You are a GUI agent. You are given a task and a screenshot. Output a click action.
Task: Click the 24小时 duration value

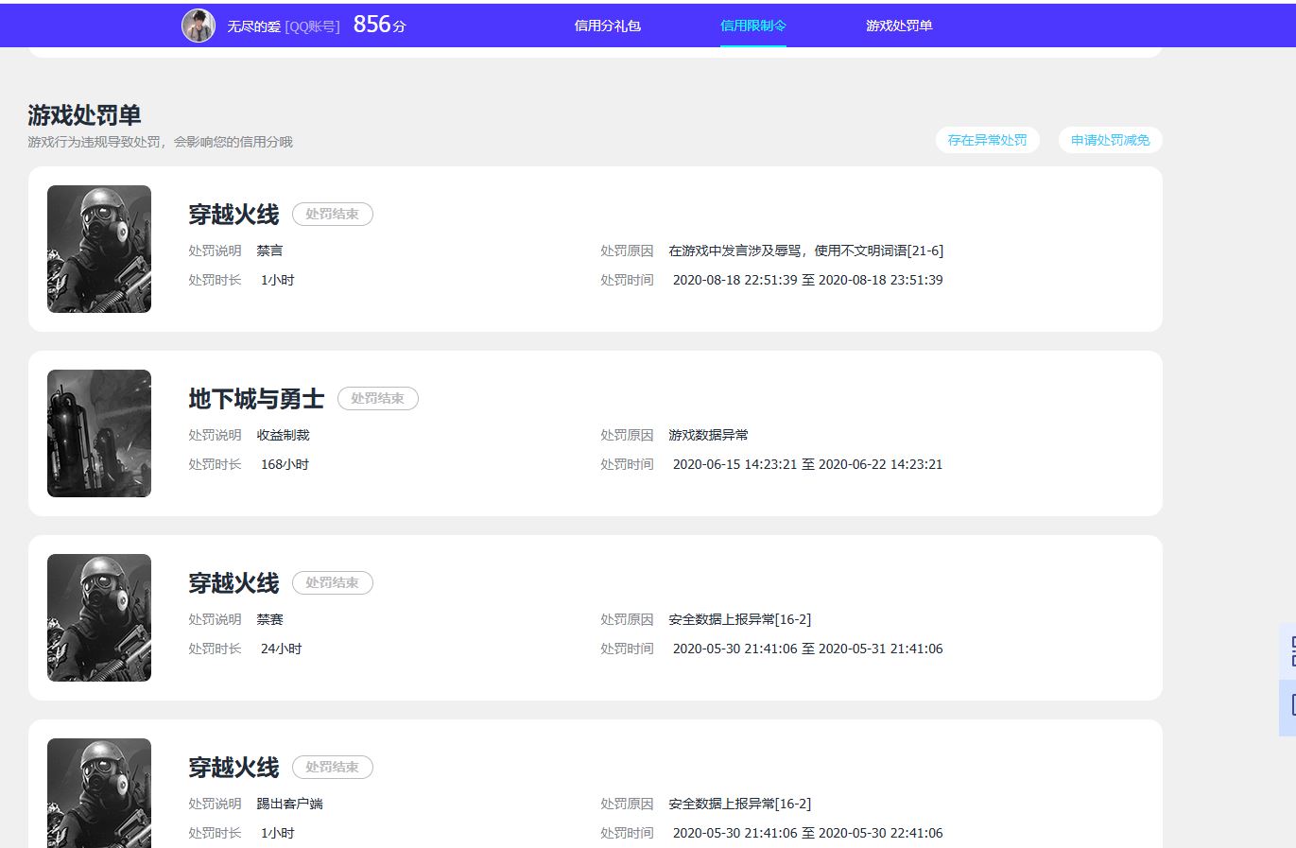(281, 649)
